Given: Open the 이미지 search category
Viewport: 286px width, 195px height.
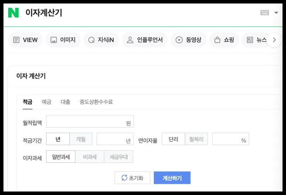Looking at the screenshot, I should [x=63, y=40].
